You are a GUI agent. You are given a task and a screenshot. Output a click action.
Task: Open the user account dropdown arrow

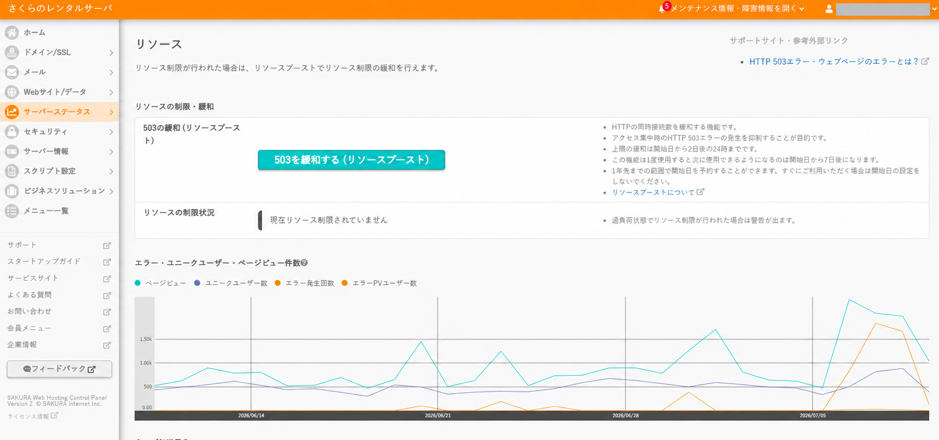935,9
